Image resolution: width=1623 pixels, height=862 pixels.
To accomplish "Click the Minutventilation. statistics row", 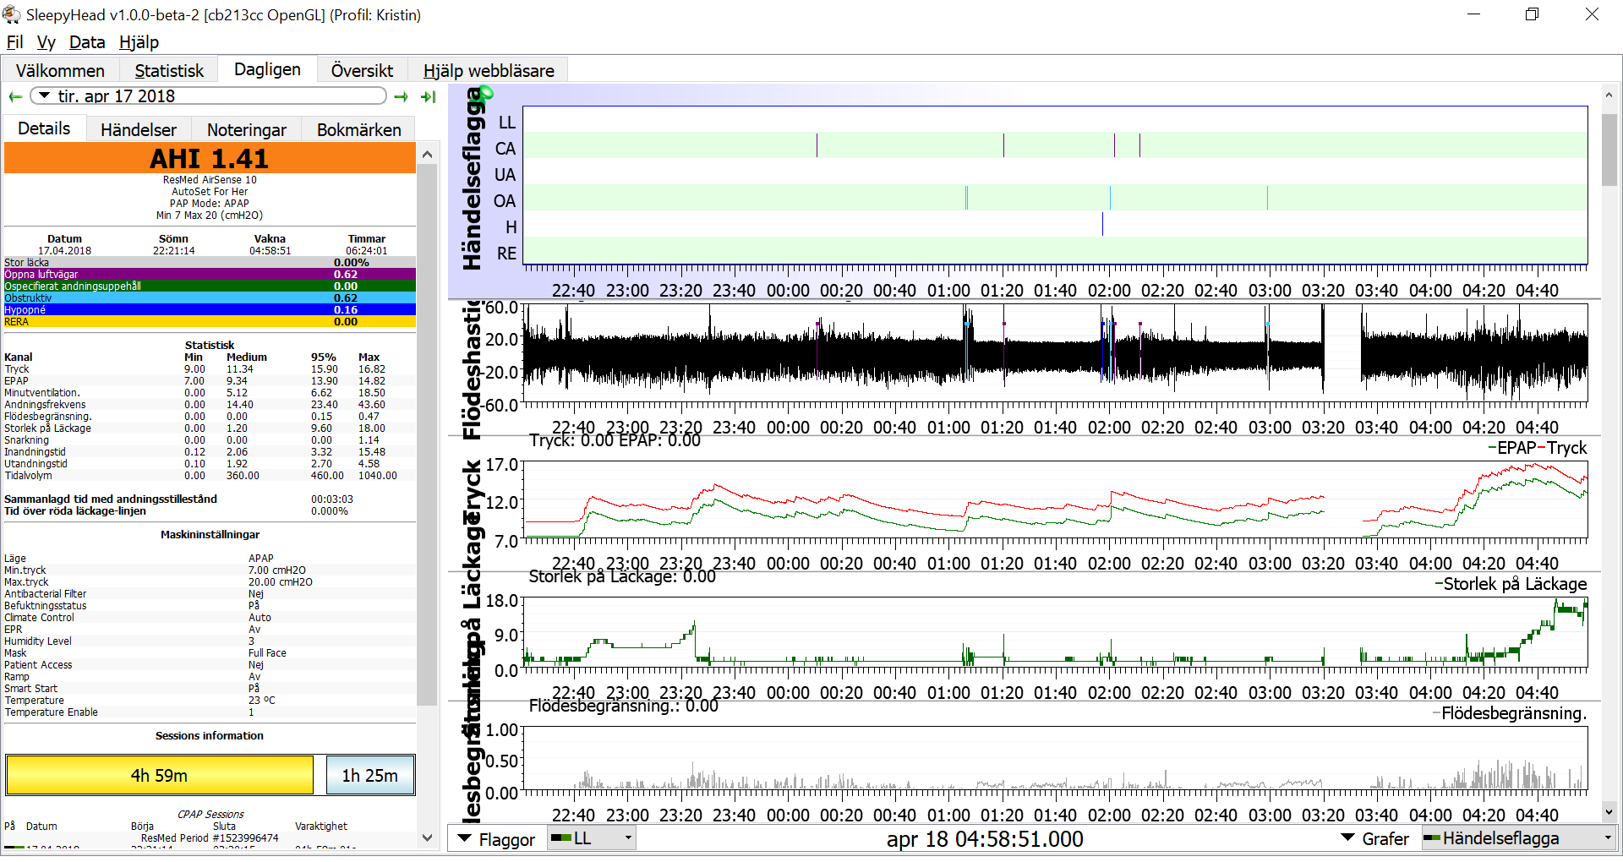I will 210,393.
